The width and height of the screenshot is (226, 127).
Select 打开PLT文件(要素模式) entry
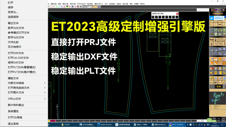tap(22, 67)
